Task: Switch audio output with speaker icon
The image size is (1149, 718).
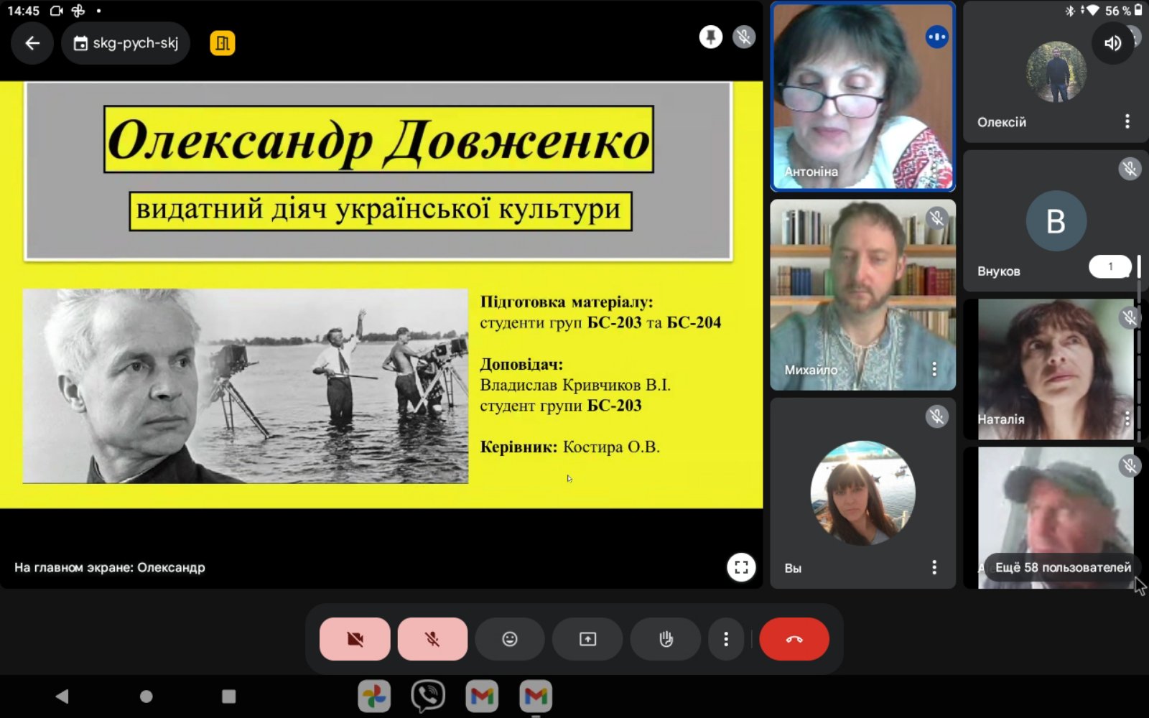Action: point(1113,43)
